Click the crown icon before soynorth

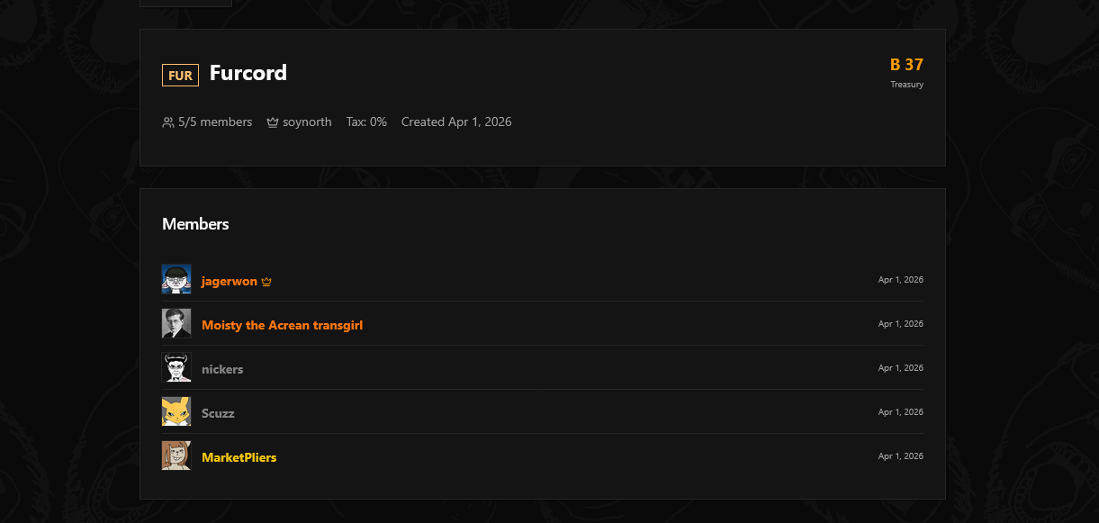pyautogui.click(x=273, y=122)
